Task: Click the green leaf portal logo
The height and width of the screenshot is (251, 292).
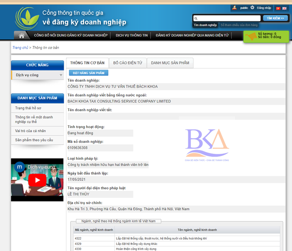Action: click(x=27, y=17)
